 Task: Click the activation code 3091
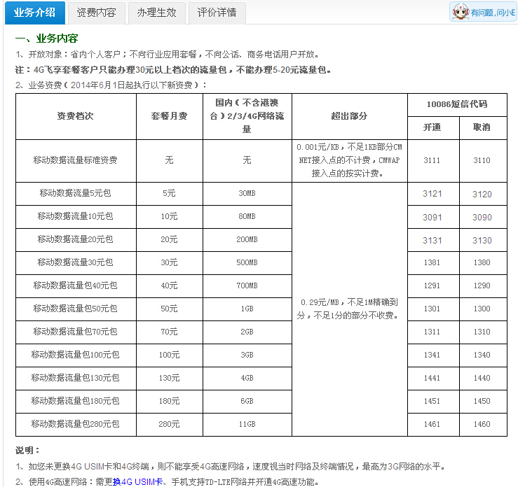coord(432,218)
